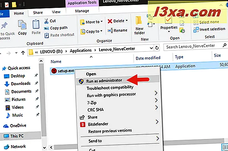Select the setup.exe file
228x151 pixels.
click(63, 71)
